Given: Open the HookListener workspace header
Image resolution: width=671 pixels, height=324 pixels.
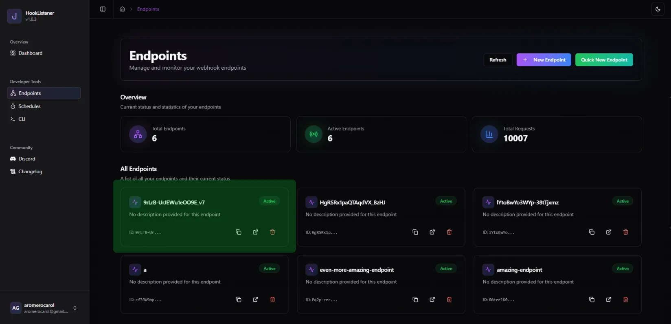Looking at the screenshot, I should (x=39, y=16).
